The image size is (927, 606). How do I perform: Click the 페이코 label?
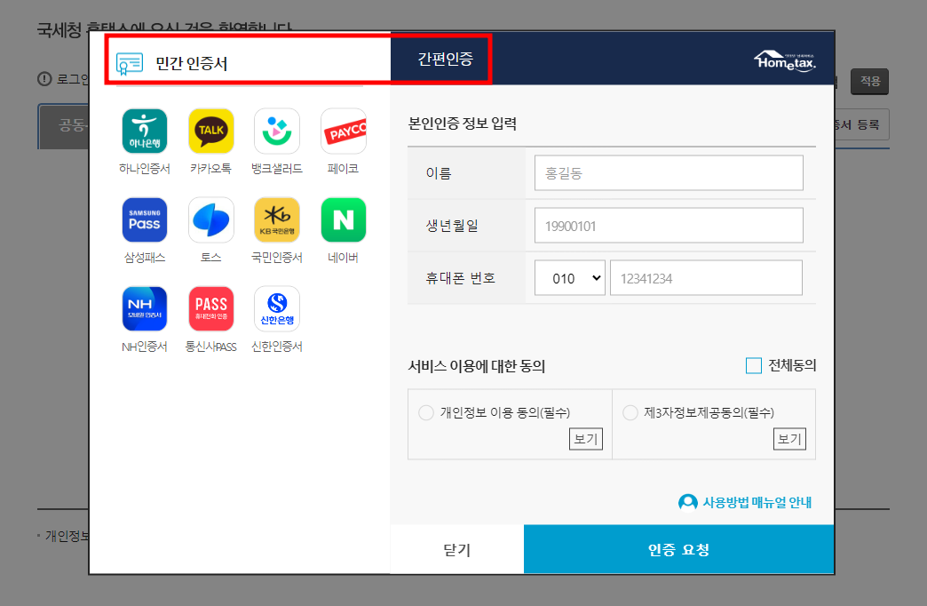344,169
